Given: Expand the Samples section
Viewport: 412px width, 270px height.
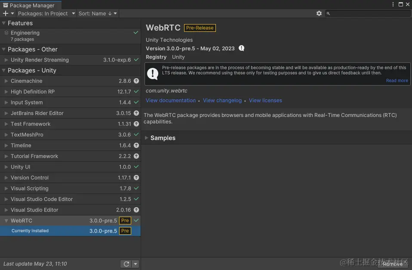Looking at the screenshot, I should point(147,138).
